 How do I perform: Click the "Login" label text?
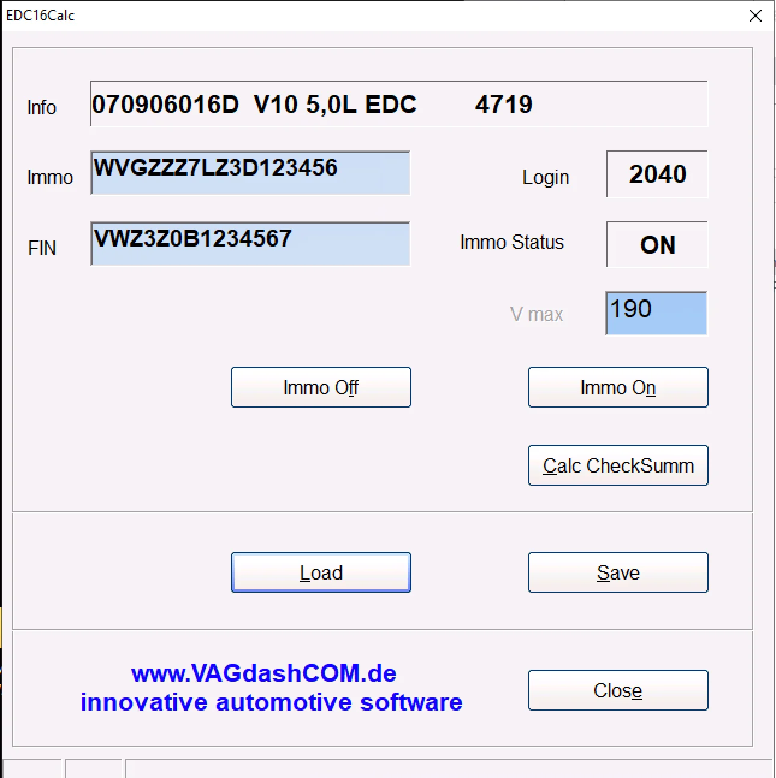point(545,177)
